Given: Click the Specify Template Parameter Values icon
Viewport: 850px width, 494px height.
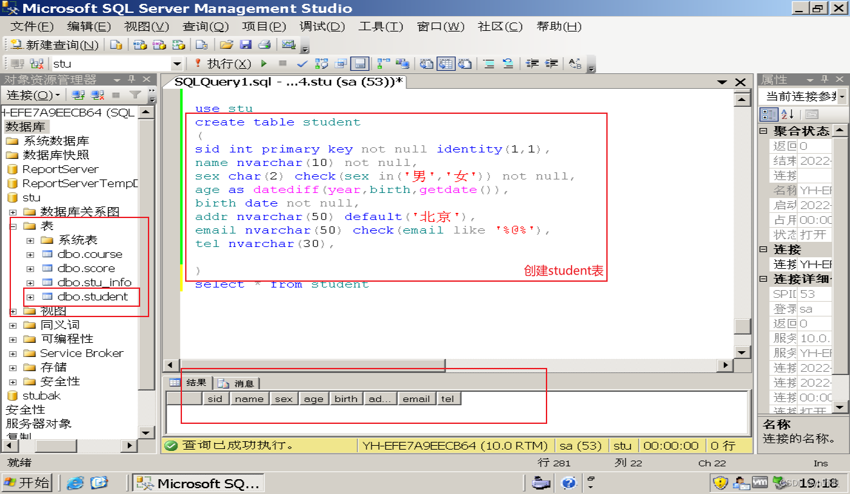Looking at the screenshot, I should [575, 64].
